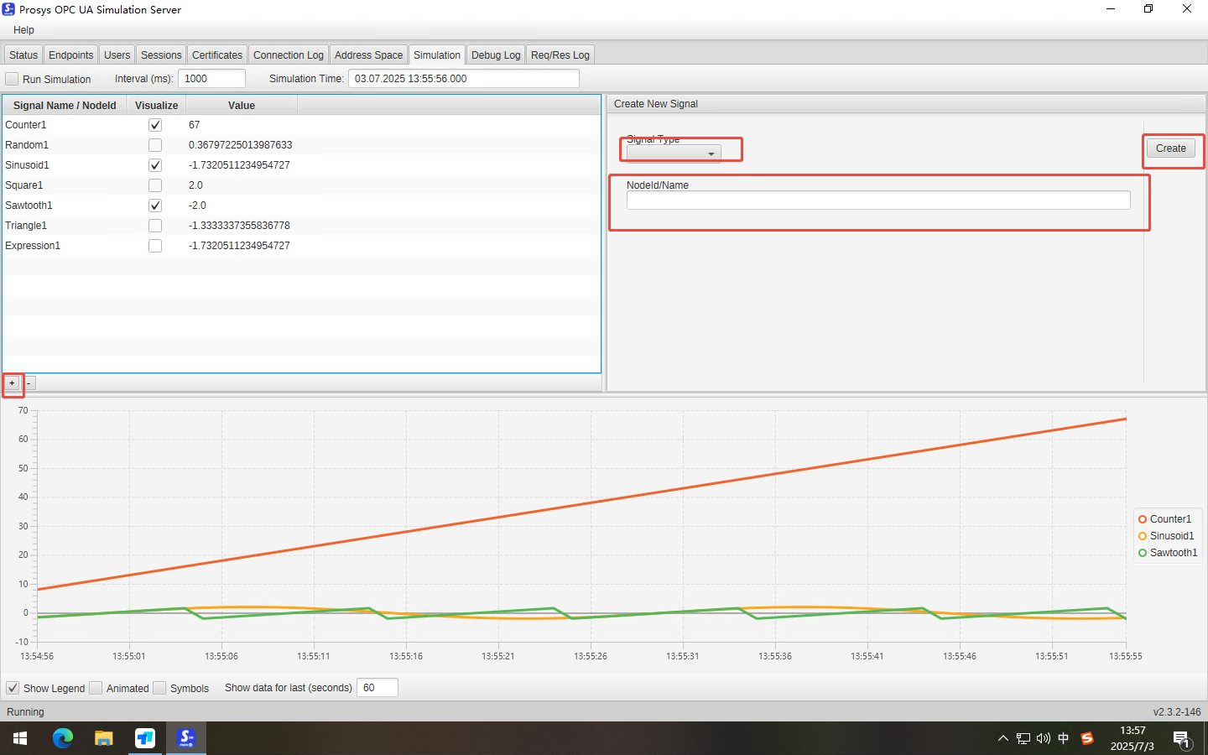1208x755 pixels.
Task: Click the NodeId/Name input field
Action: 878,200
